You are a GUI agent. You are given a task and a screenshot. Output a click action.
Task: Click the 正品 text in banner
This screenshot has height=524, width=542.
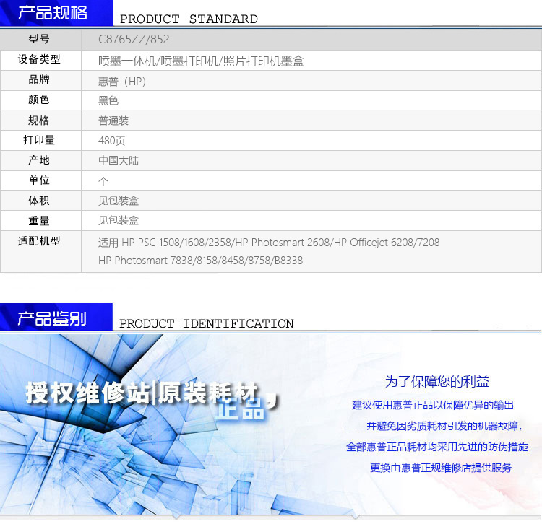click(x=240, y=411)
